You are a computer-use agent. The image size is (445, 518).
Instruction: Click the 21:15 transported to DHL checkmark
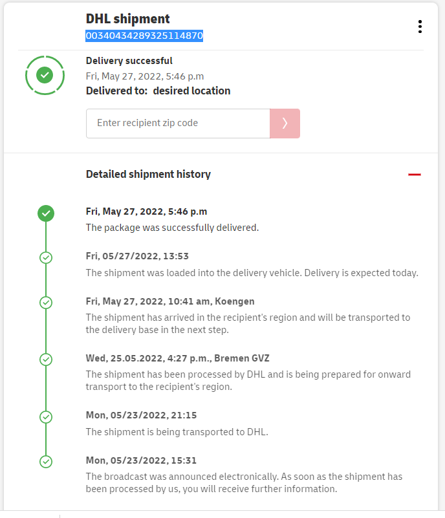[x=46, y=417]
